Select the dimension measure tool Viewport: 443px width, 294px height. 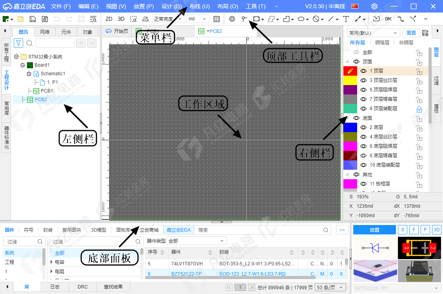pyautogui.click(x=358, y=19)
